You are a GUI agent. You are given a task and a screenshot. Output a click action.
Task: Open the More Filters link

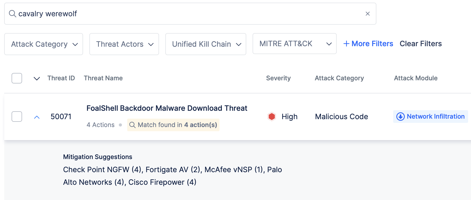point(372,44)
